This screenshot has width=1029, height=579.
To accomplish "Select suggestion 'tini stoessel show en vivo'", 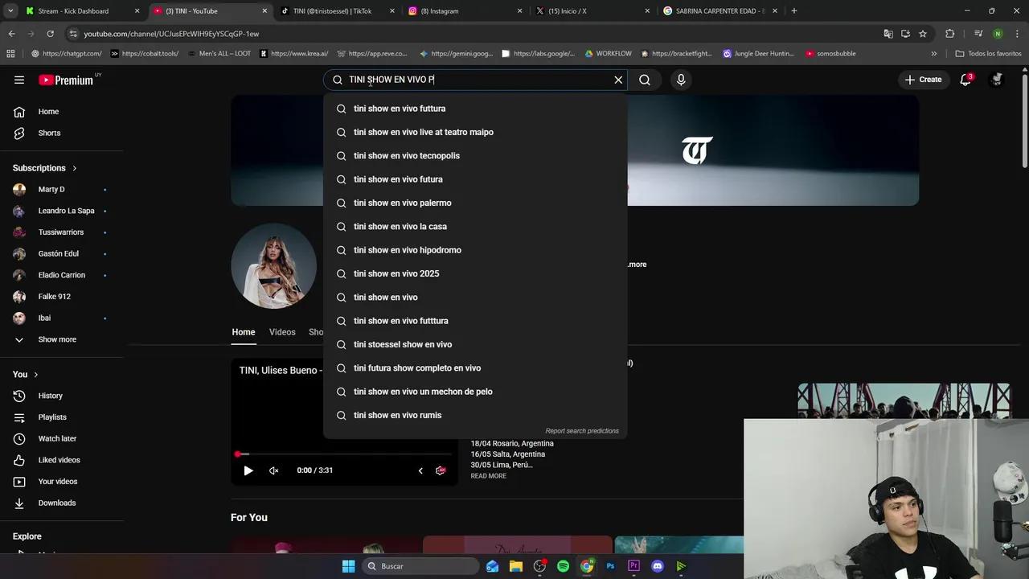I will [x=475, y=344].
